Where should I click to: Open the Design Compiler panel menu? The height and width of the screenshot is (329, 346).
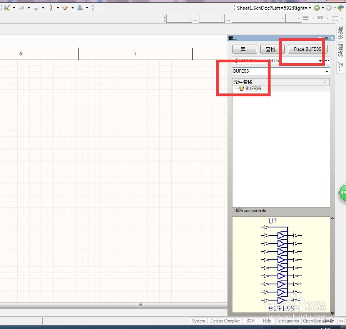coord(225,321)
